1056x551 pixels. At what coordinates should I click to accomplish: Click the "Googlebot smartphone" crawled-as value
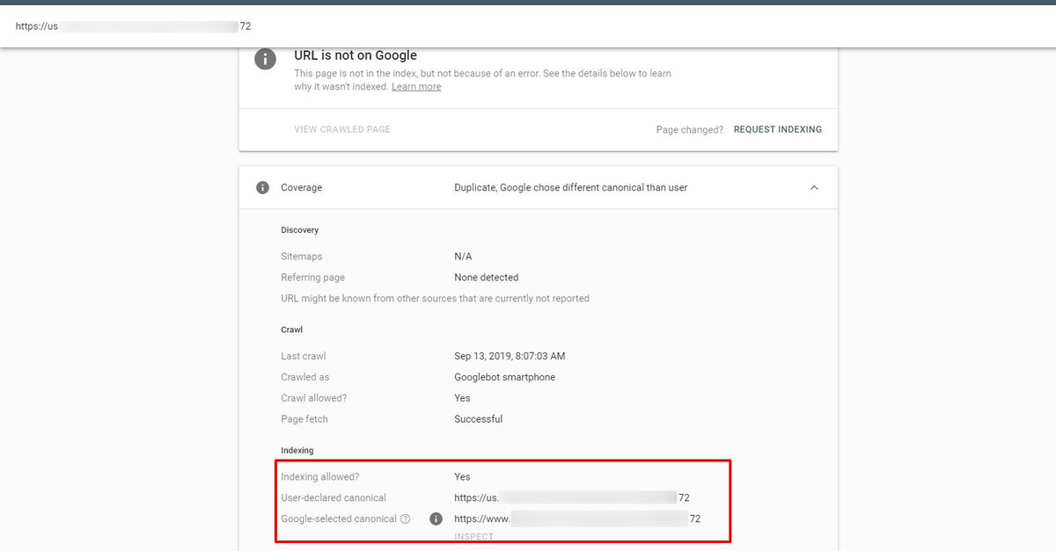coord(504,376)
